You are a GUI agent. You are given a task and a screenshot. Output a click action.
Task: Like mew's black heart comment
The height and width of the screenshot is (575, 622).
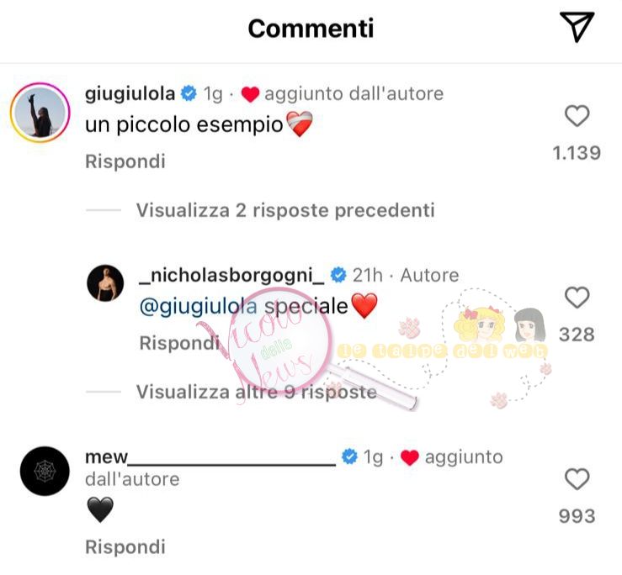pos(577,478)
